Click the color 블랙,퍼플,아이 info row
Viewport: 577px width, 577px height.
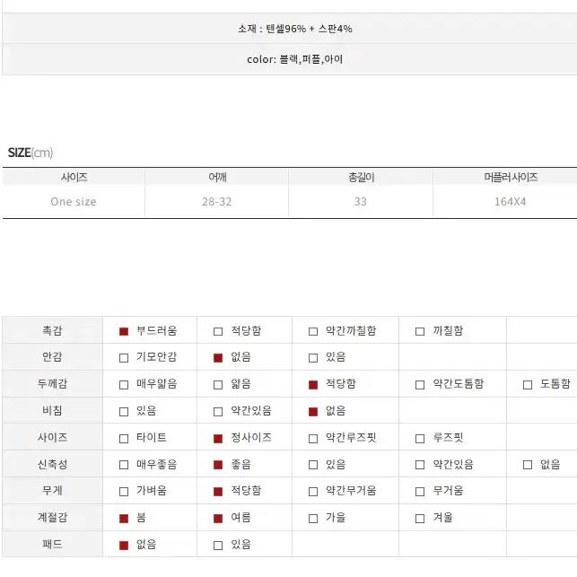click(290, 59)
